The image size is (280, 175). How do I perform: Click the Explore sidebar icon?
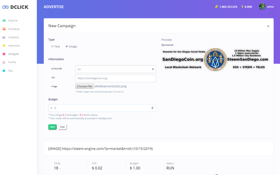4,21
